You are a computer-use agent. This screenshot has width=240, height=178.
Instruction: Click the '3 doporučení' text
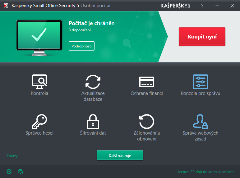point(80,30)
